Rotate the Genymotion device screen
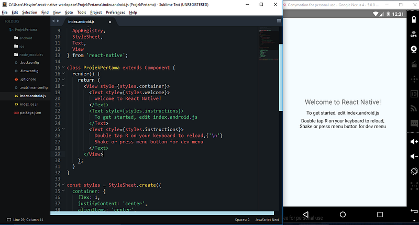 (414, 171)
